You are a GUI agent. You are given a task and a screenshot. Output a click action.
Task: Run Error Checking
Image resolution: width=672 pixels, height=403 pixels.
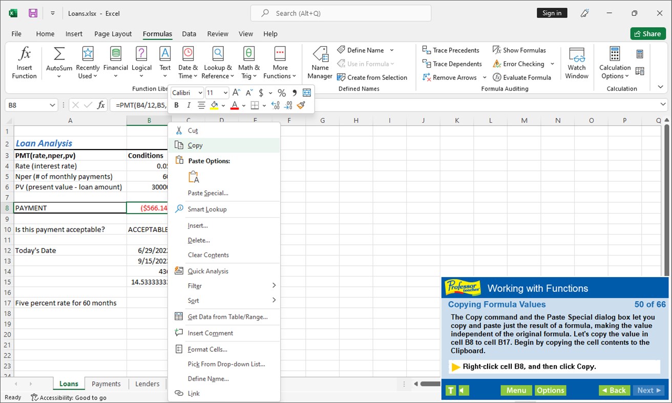pyautogui.click(x=519, y=63)
